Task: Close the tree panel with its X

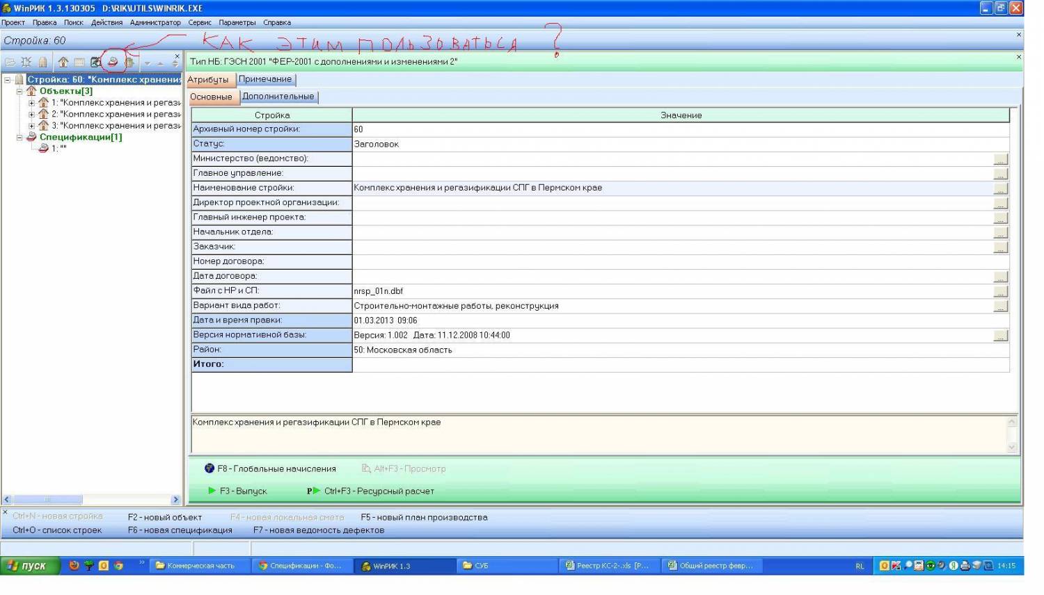Action: click(177, 56)
